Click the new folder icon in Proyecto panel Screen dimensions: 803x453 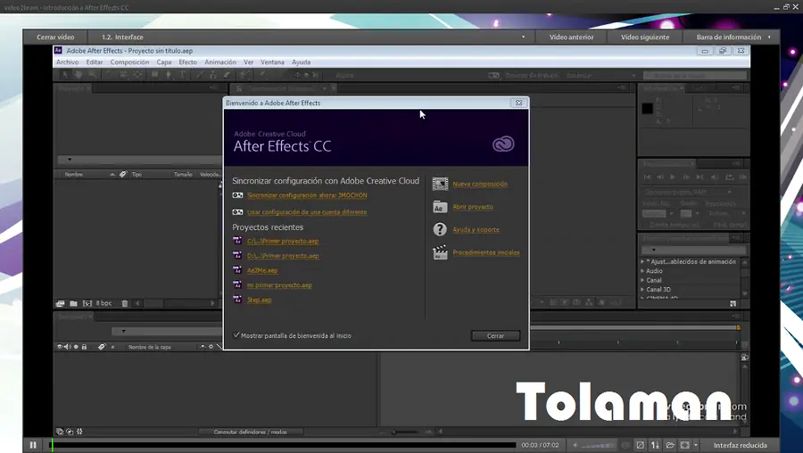[74, 303]
